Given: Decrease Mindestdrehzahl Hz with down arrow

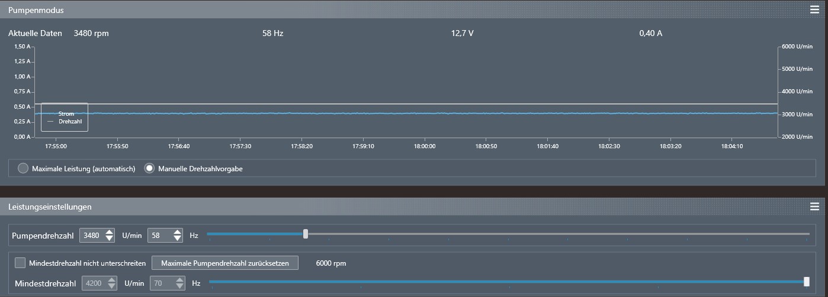Looking at the screenshot, I should 180,287.
